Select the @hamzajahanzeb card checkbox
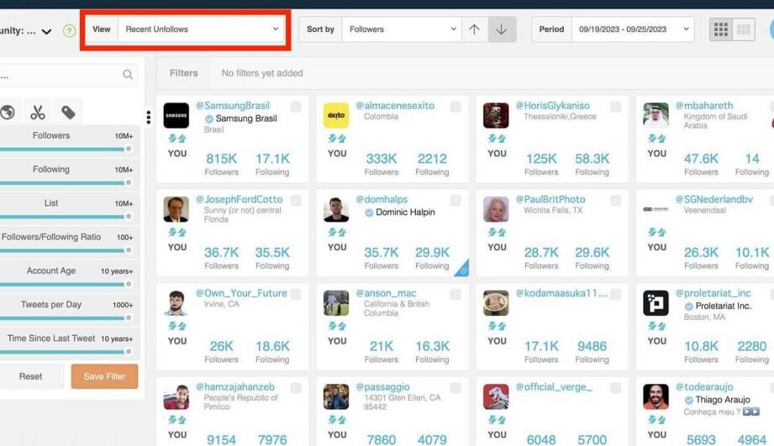 click(296, 388)
